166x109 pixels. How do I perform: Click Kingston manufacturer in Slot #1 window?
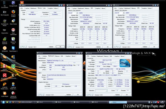tap(86, 19)
